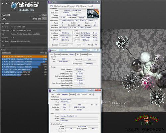Click the memory Size value 6144 MBytes
Screen dimensions: 166x133
point(63,62)
